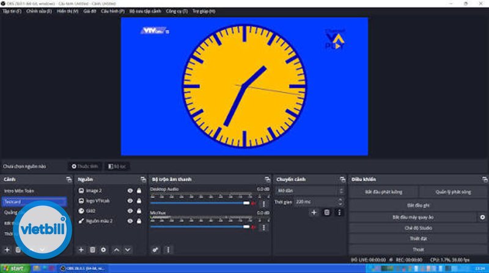Open Hiển thị (V) menu
The image size is (489, 273).
click(x=67, y=11)
